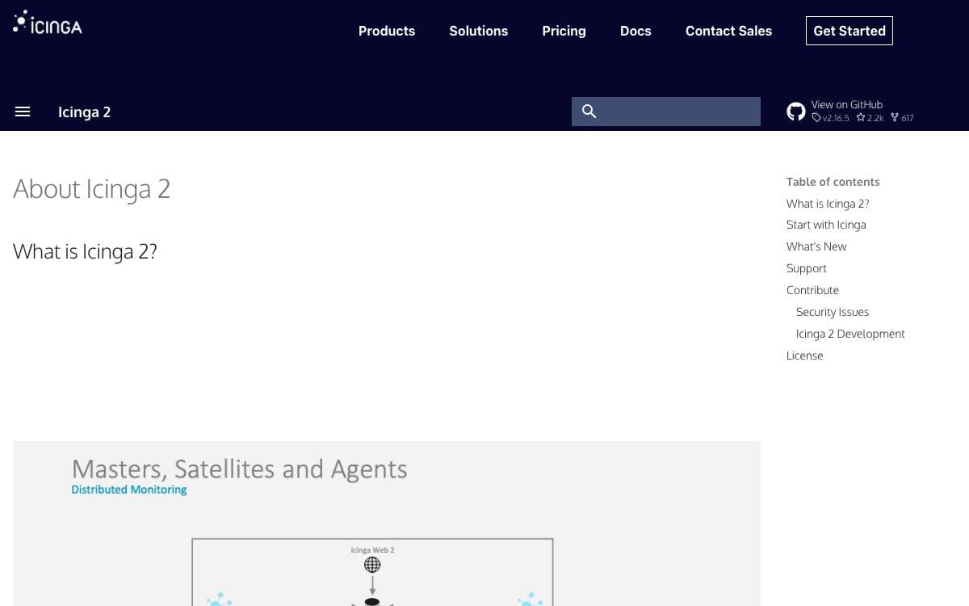Open the Solutions menu
The width and height of the screenshot is (969, 606).
(479, 31)
